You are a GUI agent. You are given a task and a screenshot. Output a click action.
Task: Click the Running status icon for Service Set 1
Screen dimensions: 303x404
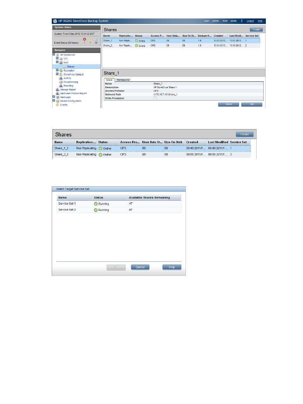pyautogui.click(x=96, y=204)
